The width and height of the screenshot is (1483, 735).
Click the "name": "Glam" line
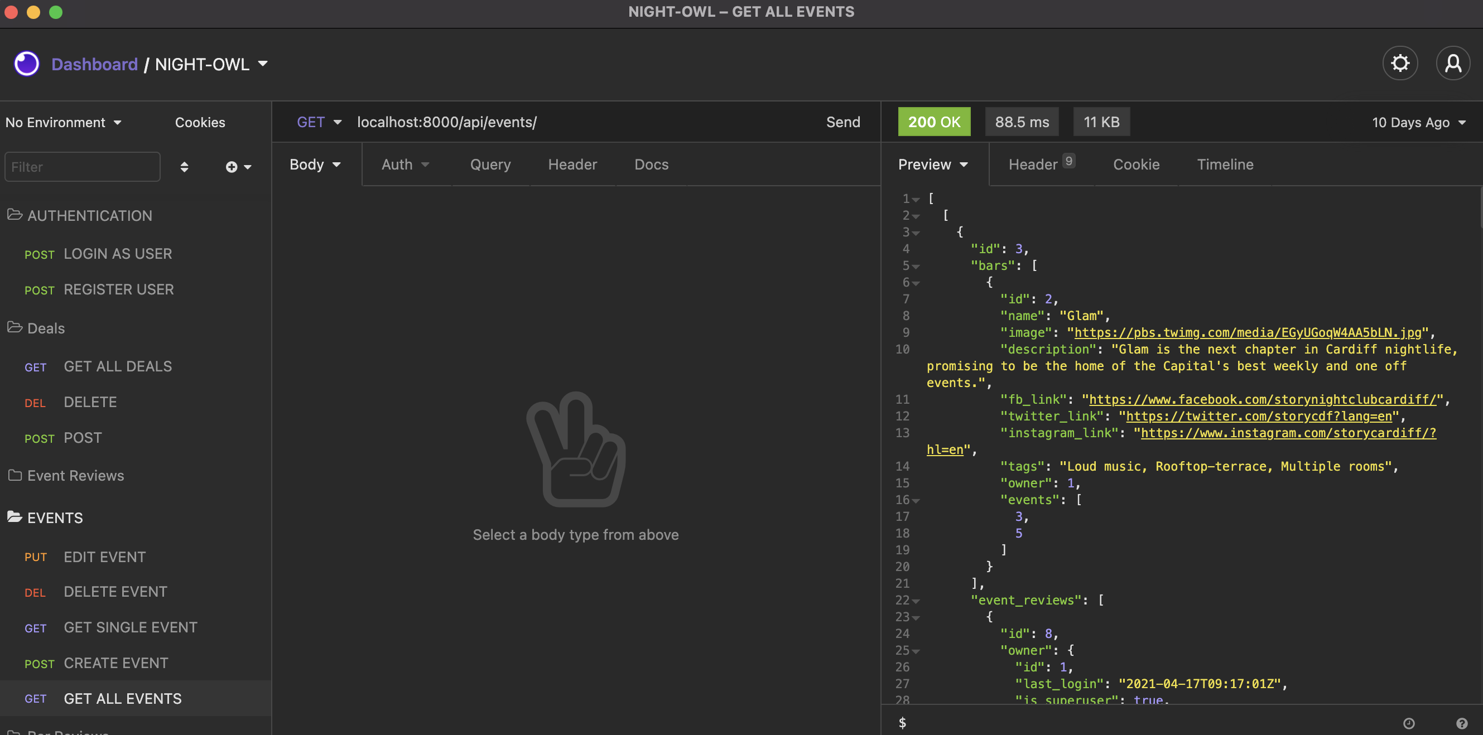[x=1055, y=316]
